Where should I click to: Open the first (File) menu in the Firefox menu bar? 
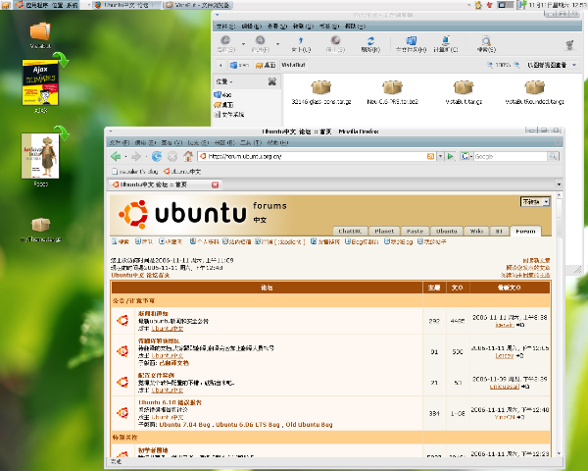click(120, 142)
